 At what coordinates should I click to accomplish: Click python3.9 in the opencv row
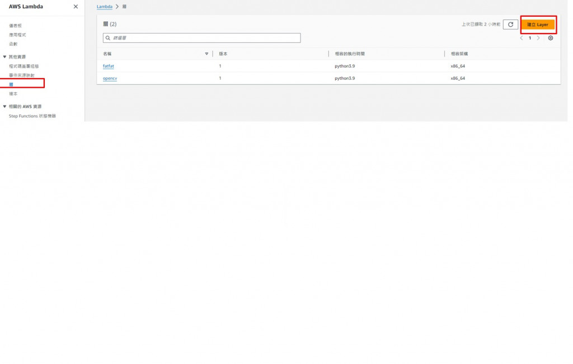click(x=345, y=78)
